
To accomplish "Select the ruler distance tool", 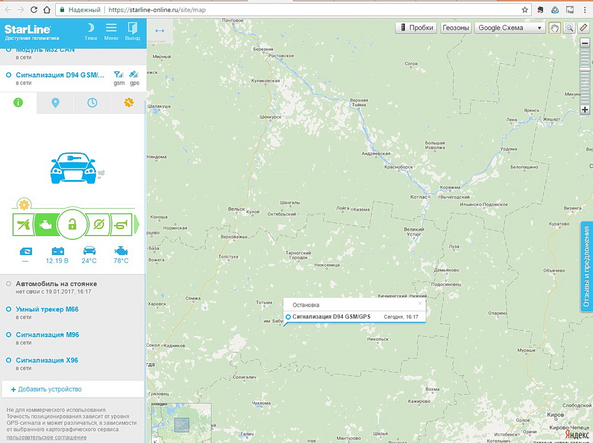I will coord(584,28).
